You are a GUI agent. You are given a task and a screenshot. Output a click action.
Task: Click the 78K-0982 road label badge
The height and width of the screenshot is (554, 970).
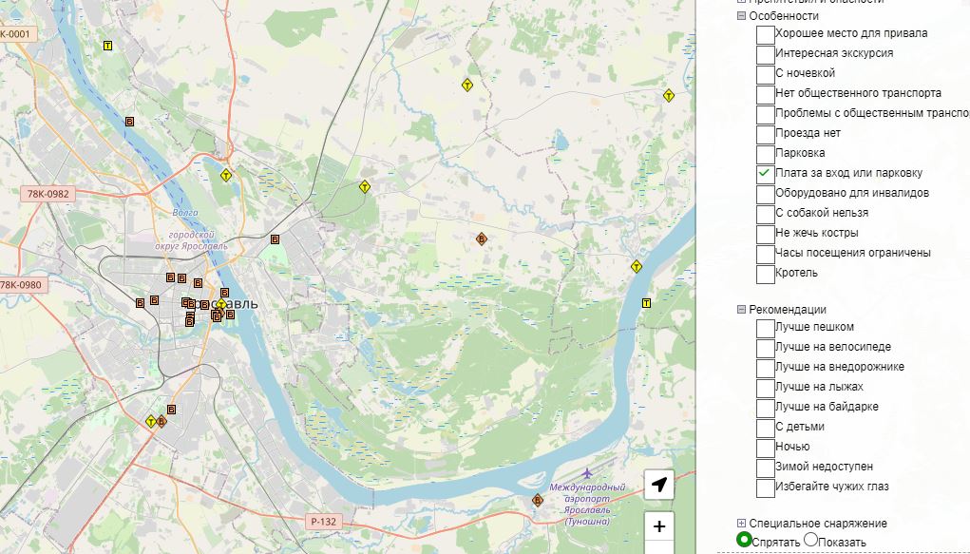coord(48,194)
